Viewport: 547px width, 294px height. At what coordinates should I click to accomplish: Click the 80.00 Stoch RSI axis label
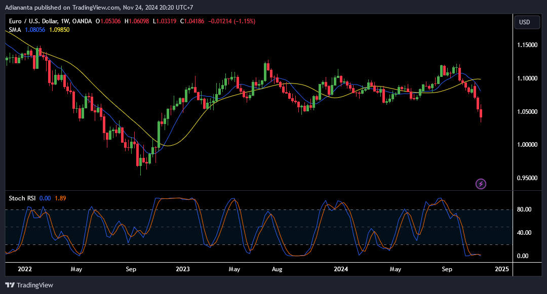(x=524, y=209)
